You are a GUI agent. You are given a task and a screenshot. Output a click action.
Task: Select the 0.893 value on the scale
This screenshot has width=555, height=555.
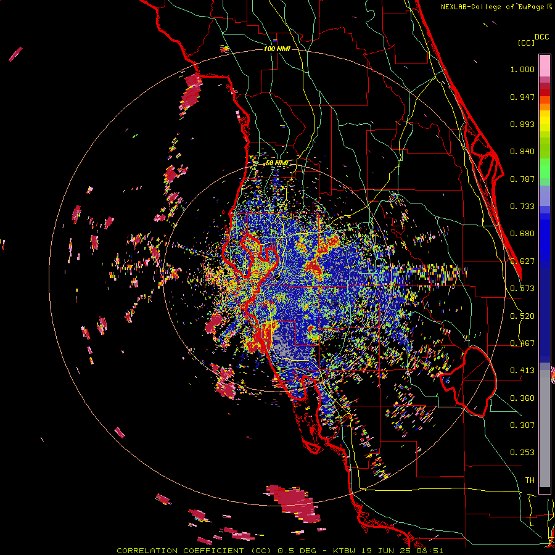coord(522,124)
